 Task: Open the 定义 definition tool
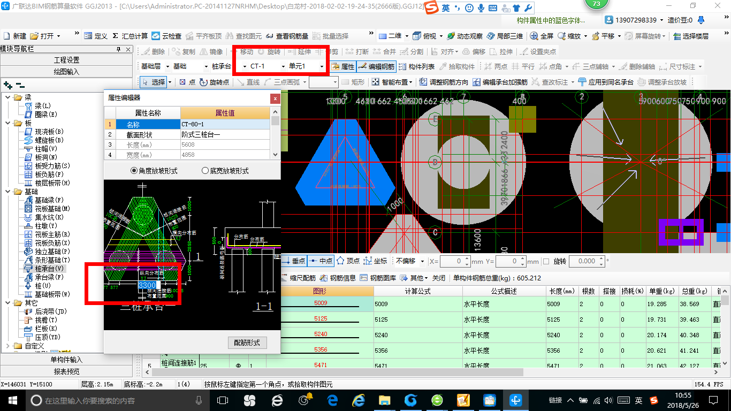(x=96, y=36)
